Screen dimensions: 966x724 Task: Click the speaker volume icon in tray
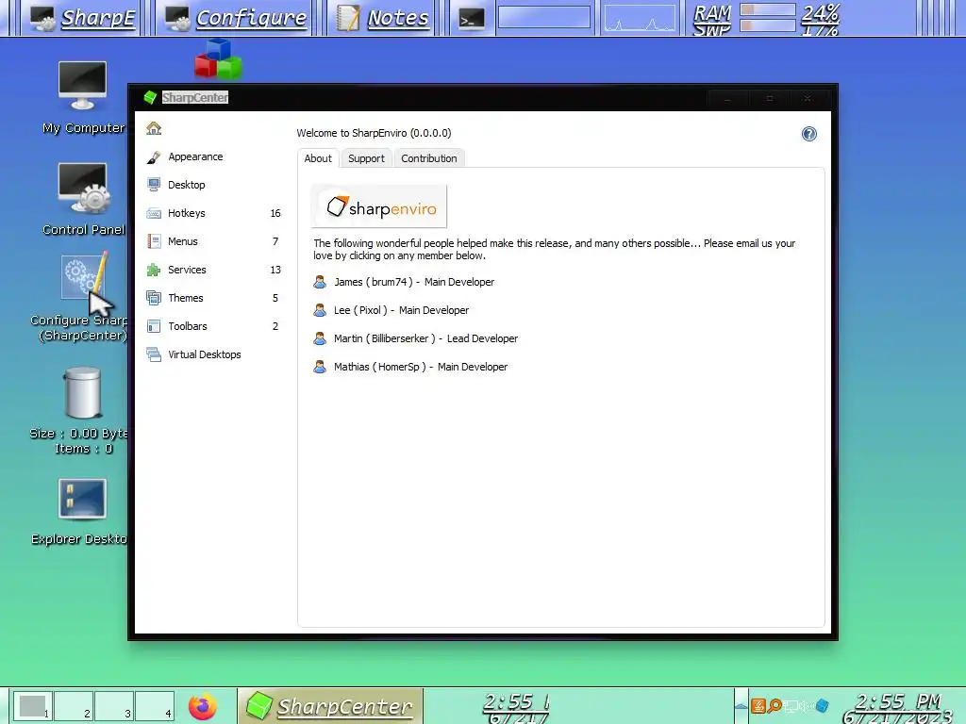click(x=806, y=705)
